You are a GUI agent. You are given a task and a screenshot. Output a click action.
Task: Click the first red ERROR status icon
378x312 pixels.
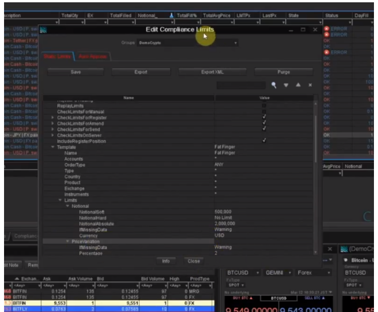[327, 29]
